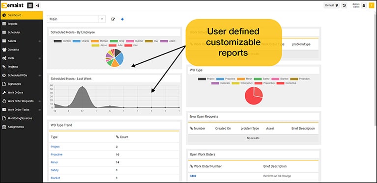Open the Proactive link in WO Type Trend
The width and height of the screenshot is (377, 183).
coord(57,155)
